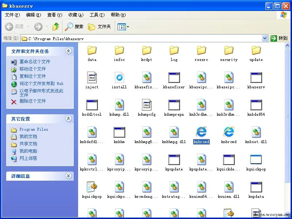Image resolution: width=292 pixels, height=219 pixels.
Task: Open the 查看(V) menu
Action: coord(55,15)
